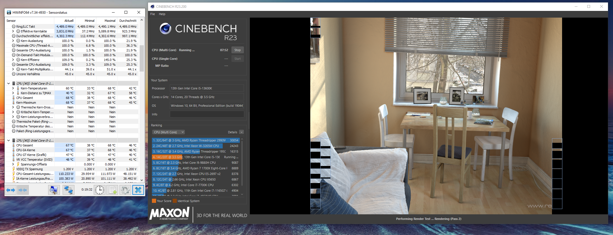The width and height of the screenshot is (613, 235).
Task: Click the Aktuell column header
Action: (65, 21)
